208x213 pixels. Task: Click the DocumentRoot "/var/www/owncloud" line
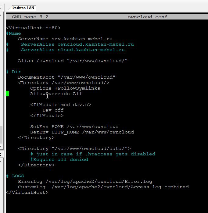click(66, 77)
